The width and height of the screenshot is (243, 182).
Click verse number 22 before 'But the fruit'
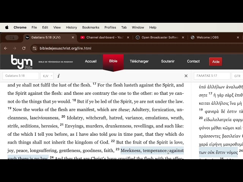[x=113, y=141]
